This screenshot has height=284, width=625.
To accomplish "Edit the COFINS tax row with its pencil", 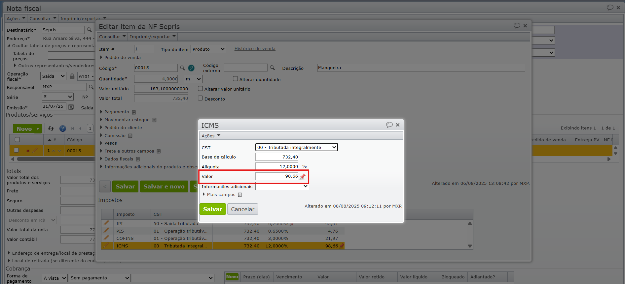I will (106, 238).
